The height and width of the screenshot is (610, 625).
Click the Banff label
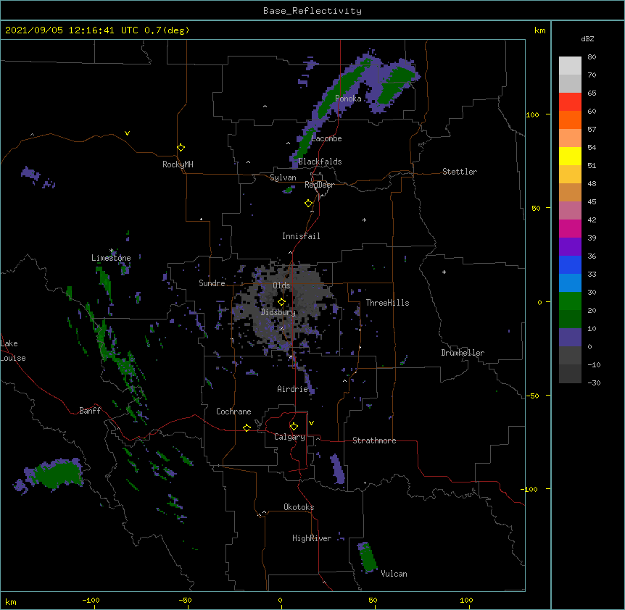point(90,411)
